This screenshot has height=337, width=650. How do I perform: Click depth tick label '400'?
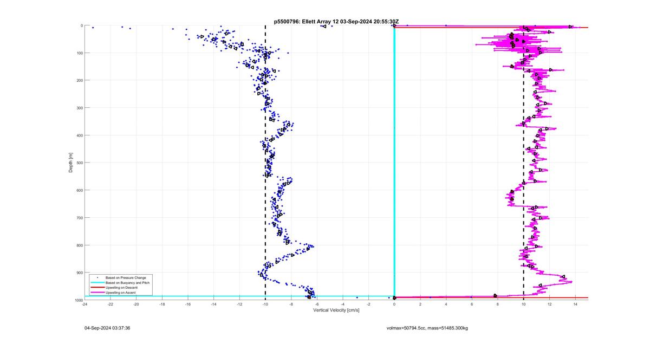tap(79, 135)
